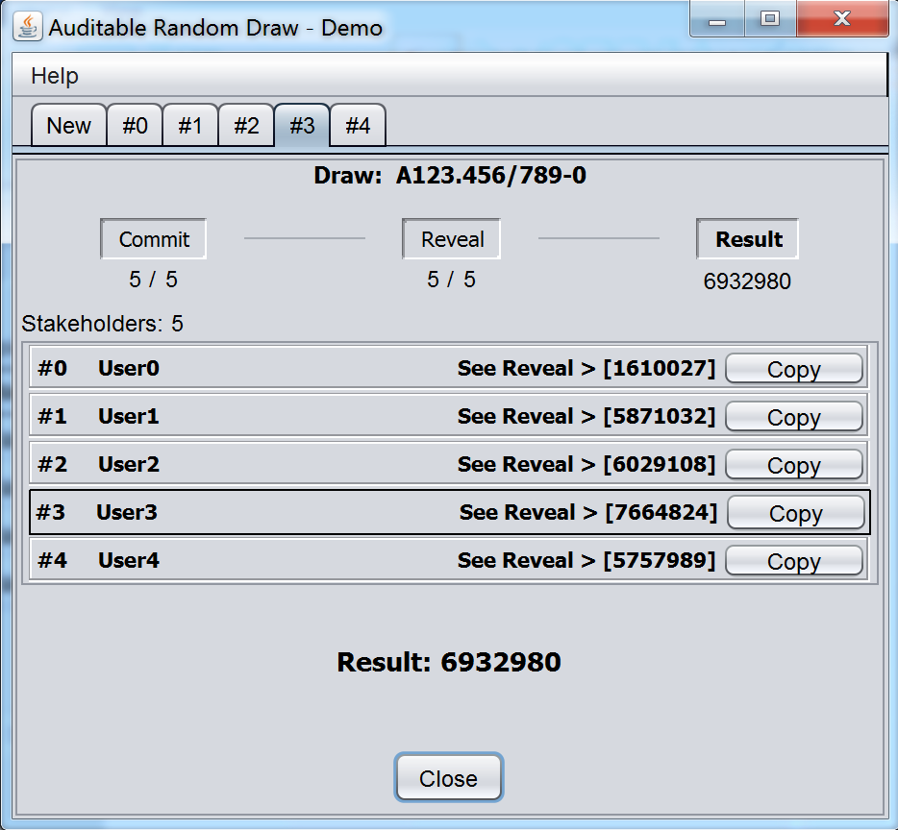This screenshot has height=830, width=898.
Task: Click 'See Reveal > [5871032]' text
Action: [x=586, y=416]
